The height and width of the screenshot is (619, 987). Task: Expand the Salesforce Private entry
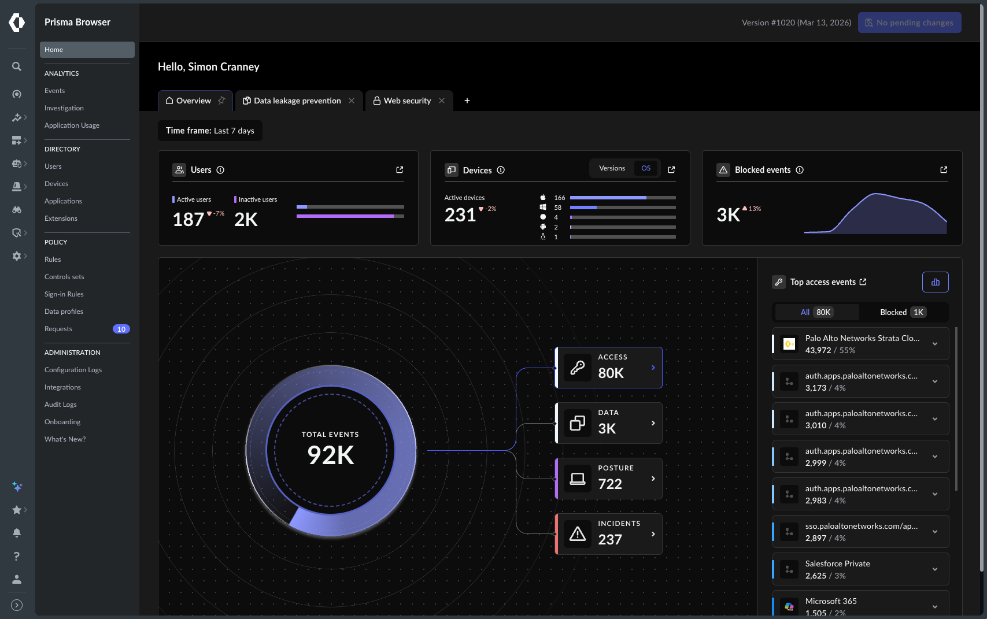(935, 569)
